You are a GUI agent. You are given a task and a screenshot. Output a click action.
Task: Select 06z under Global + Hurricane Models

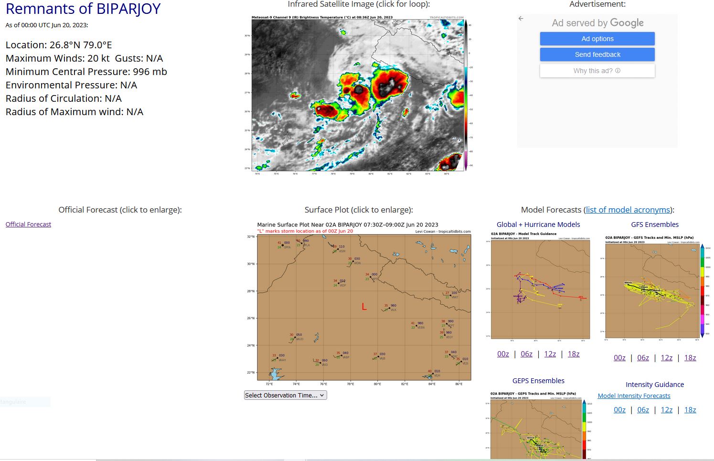(526, 354)
